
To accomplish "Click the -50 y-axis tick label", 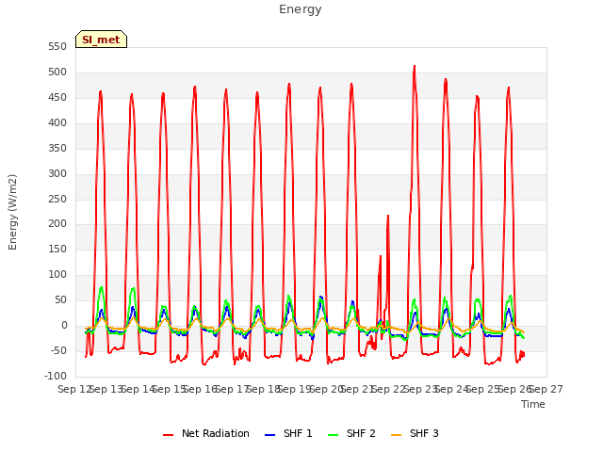I will 58,350.
